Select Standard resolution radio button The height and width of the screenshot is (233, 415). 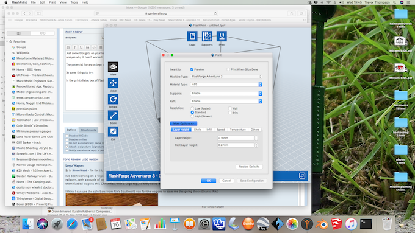click(192, 113)
